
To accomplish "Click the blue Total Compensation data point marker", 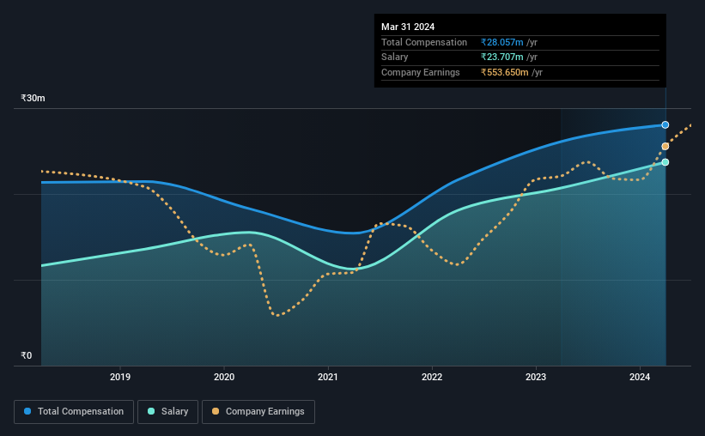I will [665, 125].
